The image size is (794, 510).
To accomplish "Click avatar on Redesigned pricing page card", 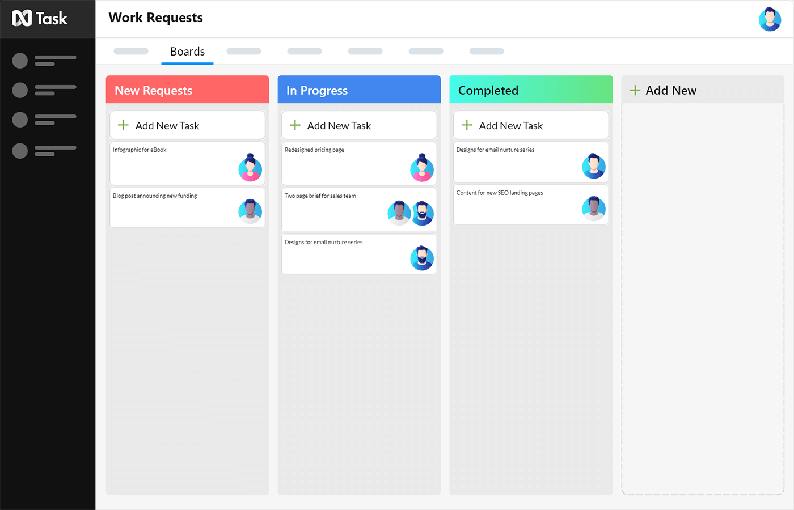I will [421, 168].
